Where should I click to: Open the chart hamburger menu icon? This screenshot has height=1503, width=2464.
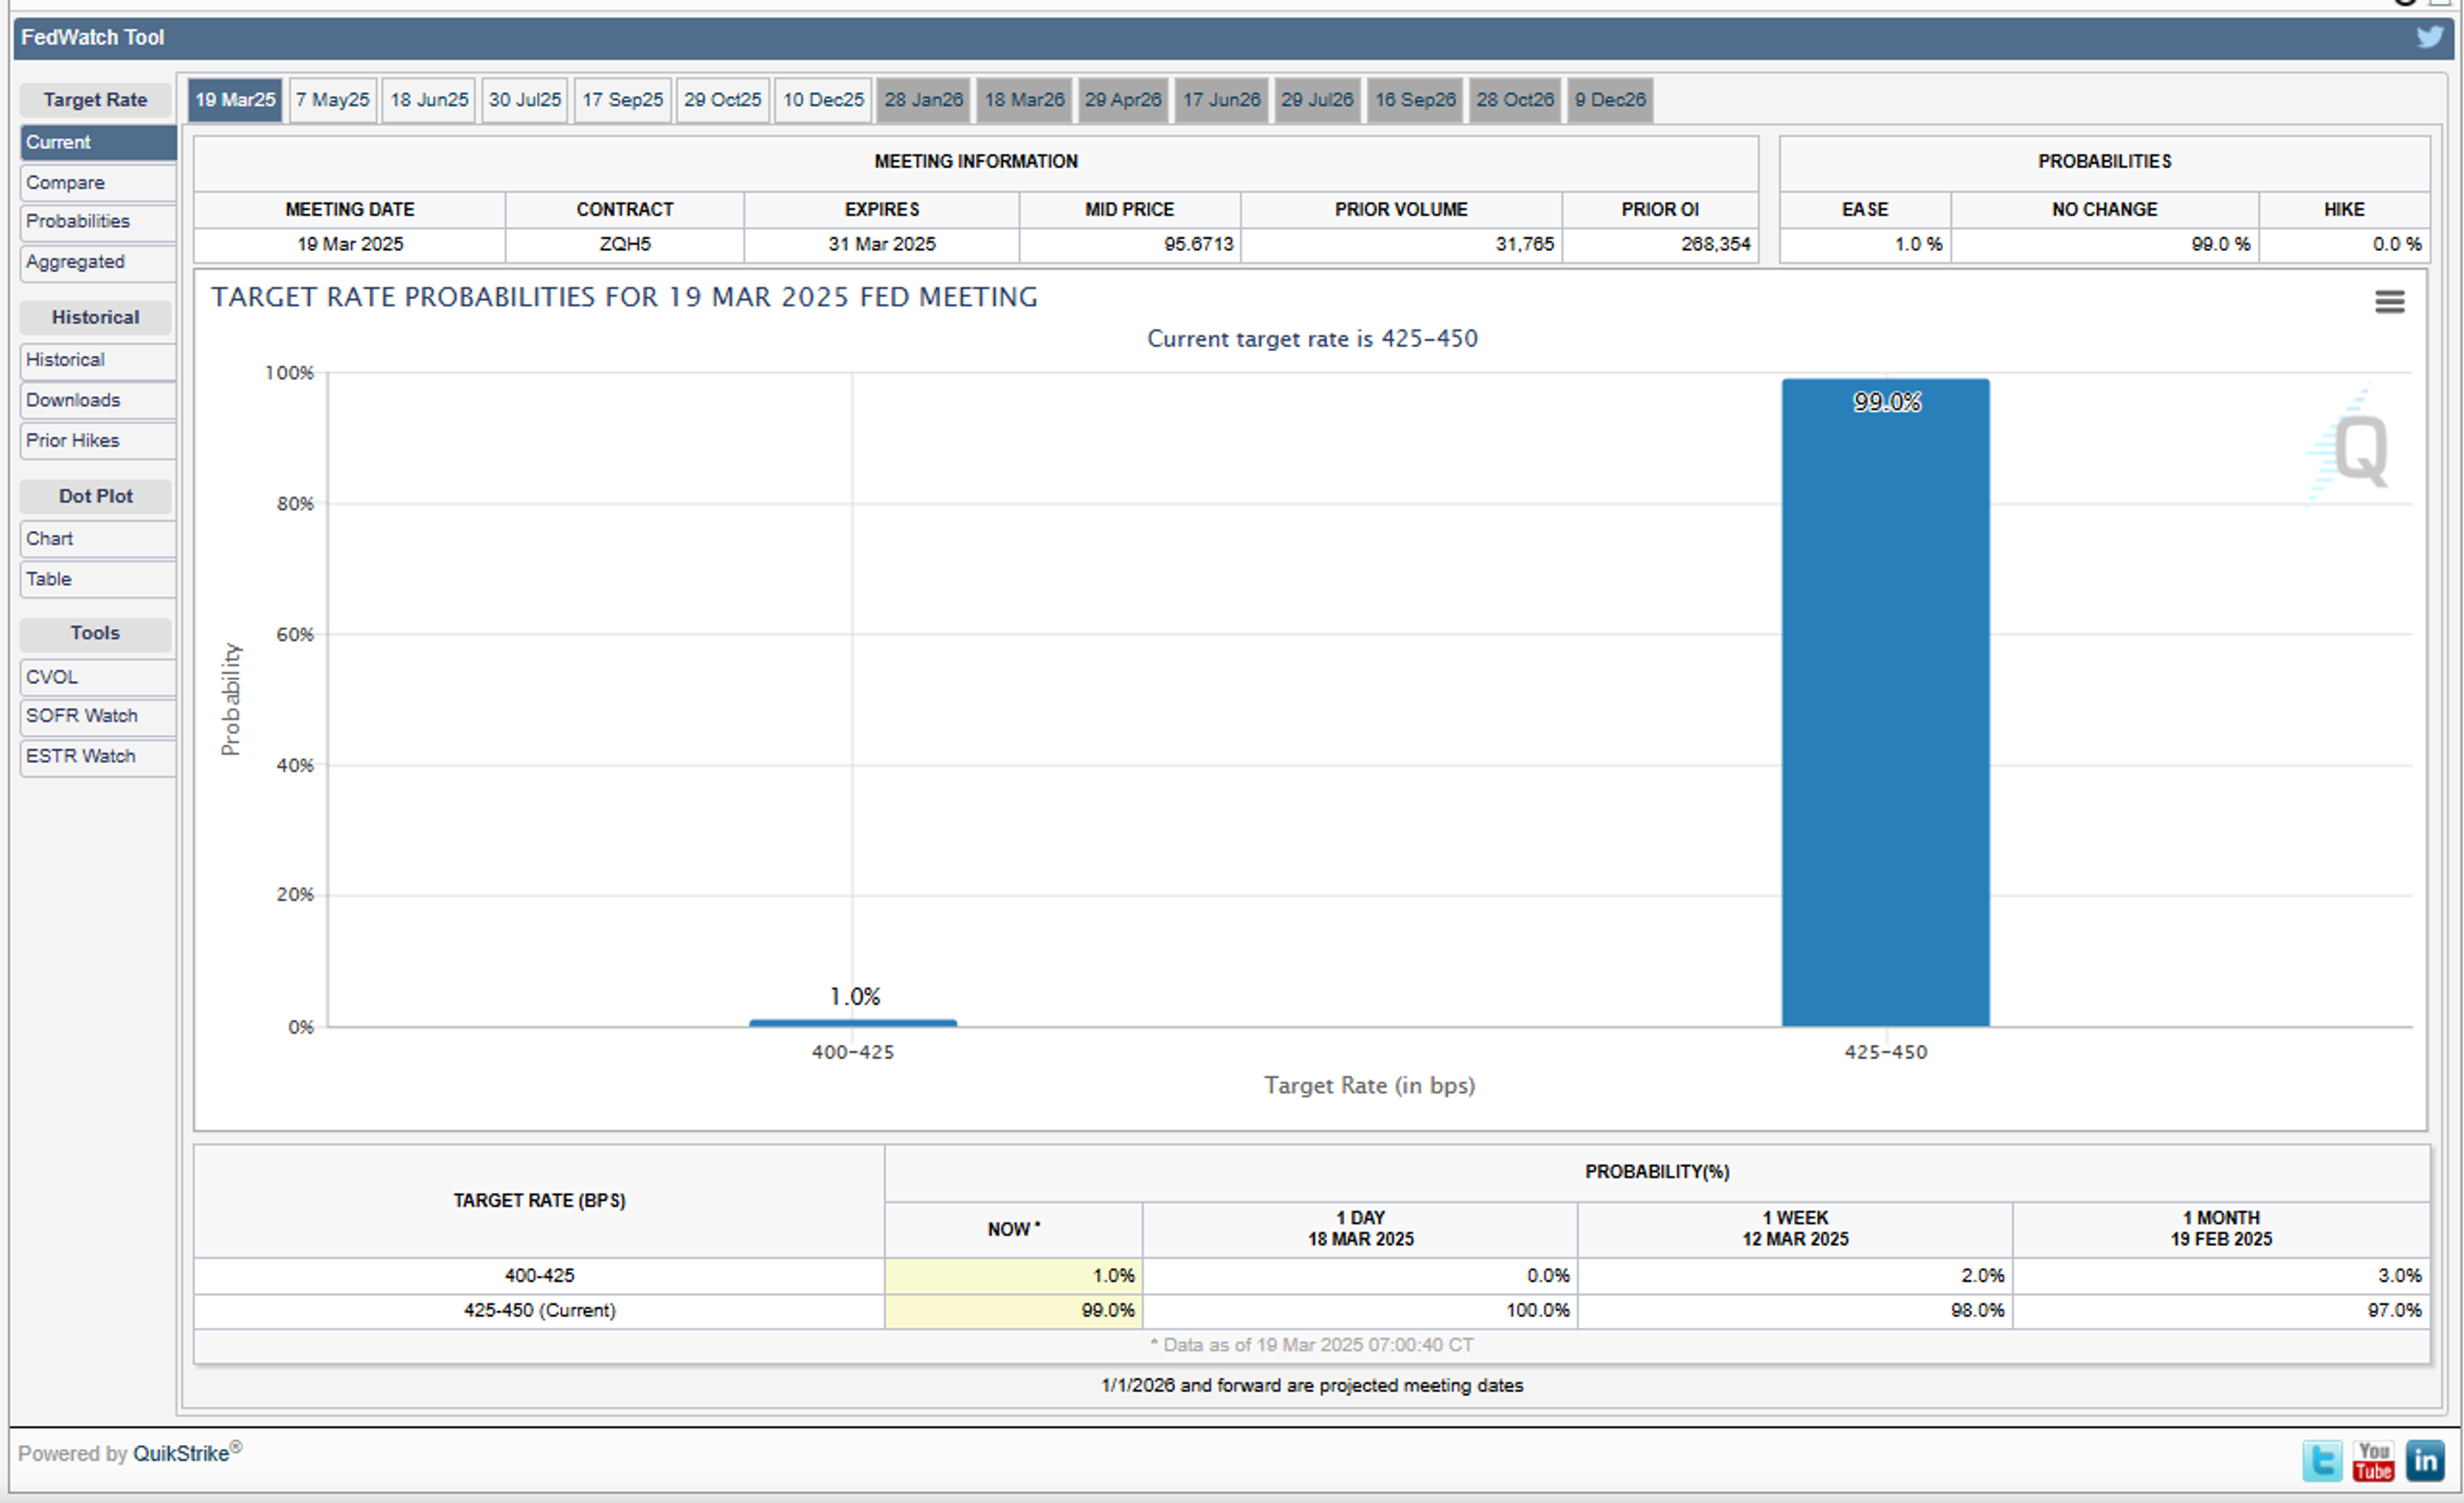click(x=2389, y=301)
